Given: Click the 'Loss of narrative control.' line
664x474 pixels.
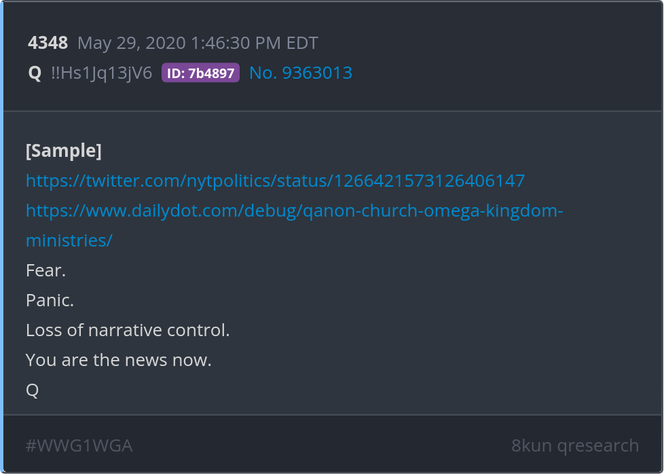Looking at the screenshot, I should [128, 330].
